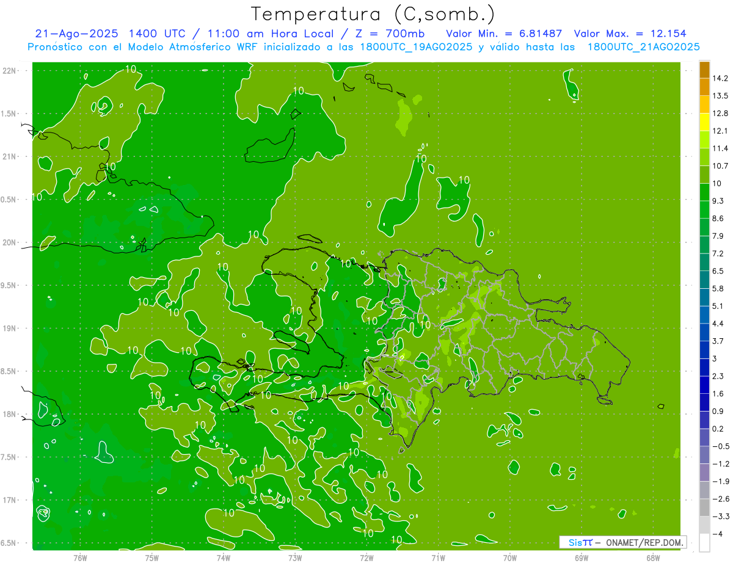The image size is (733, 566).
Task: Click the '8.6' value on the color legend
Action: tap(718, 219)
